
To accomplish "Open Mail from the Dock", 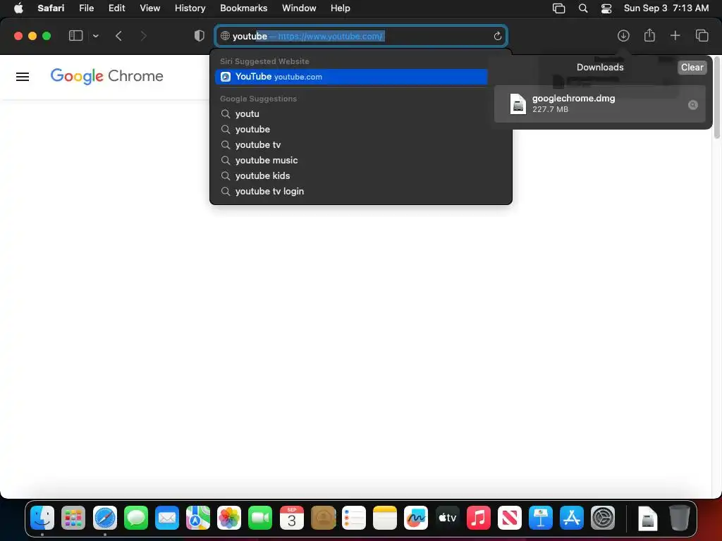I will (167, 518).
